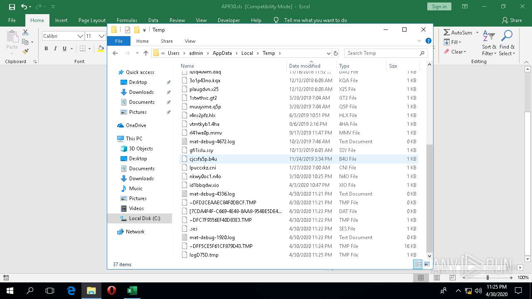Screen dimensions: 532x299
Task: Select This PC in navigation pane
Action: 134,139
